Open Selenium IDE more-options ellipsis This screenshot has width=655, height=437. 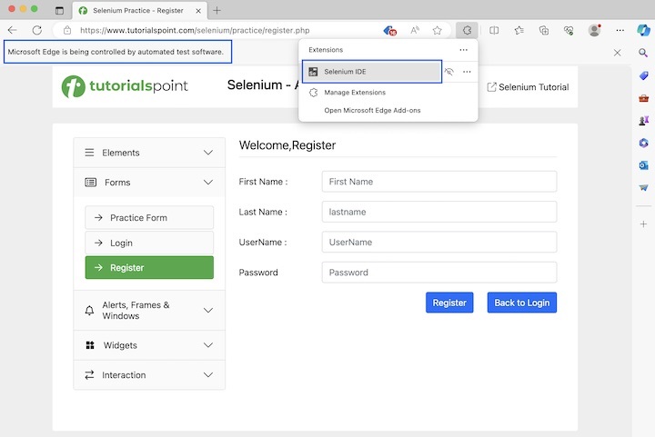(467, 72)
